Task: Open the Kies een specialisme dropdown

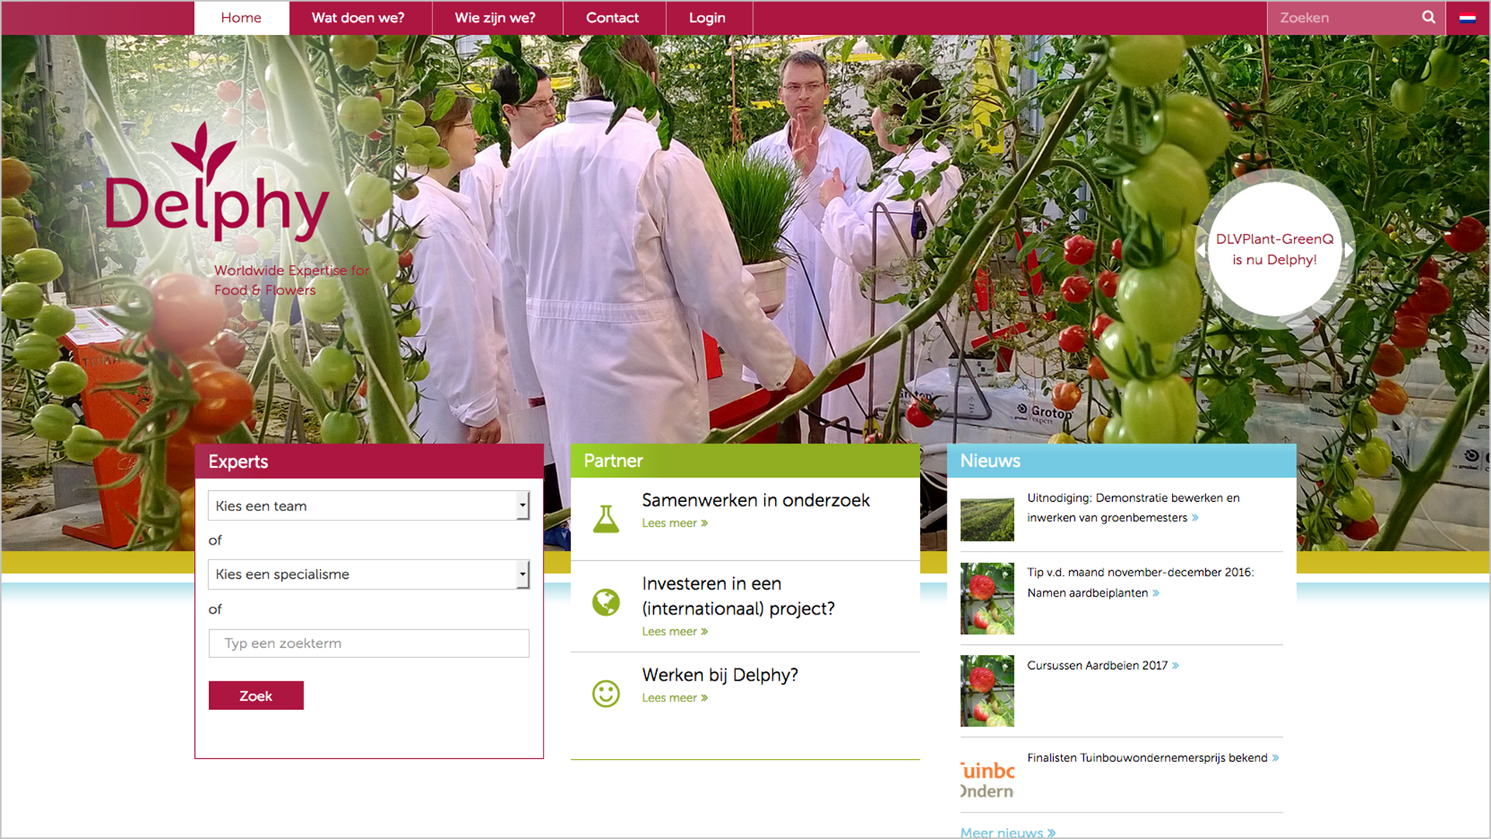Action: [x=368, y=574]
